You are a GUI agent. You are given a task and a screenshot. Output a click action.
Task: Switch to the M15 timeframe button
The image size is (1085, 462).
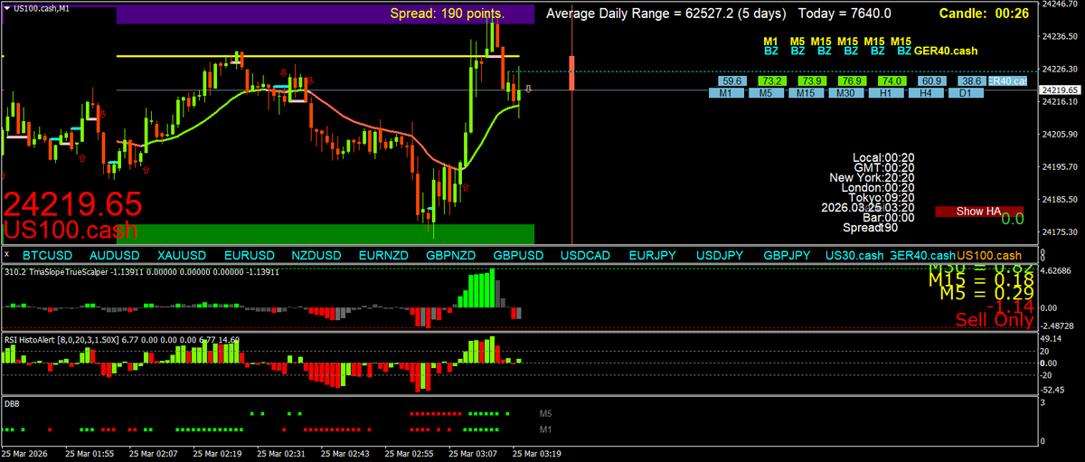[x=806, y=92]
